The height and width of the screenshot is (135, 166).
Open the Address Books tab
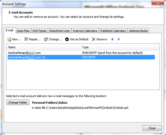pyautogui.click(x=138, y=31)
